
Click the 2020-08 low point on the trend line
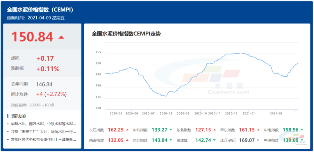165,96
